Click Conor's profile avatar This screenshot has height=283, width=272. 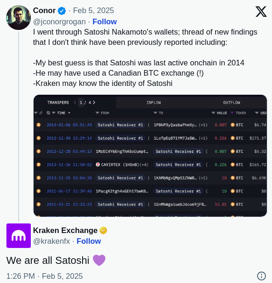(18, 17)
